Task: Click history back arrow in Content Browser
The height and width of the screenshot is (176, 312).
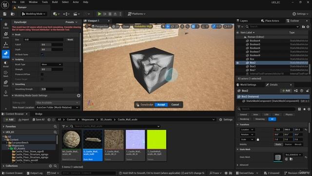Action: [x=49, y=119]
